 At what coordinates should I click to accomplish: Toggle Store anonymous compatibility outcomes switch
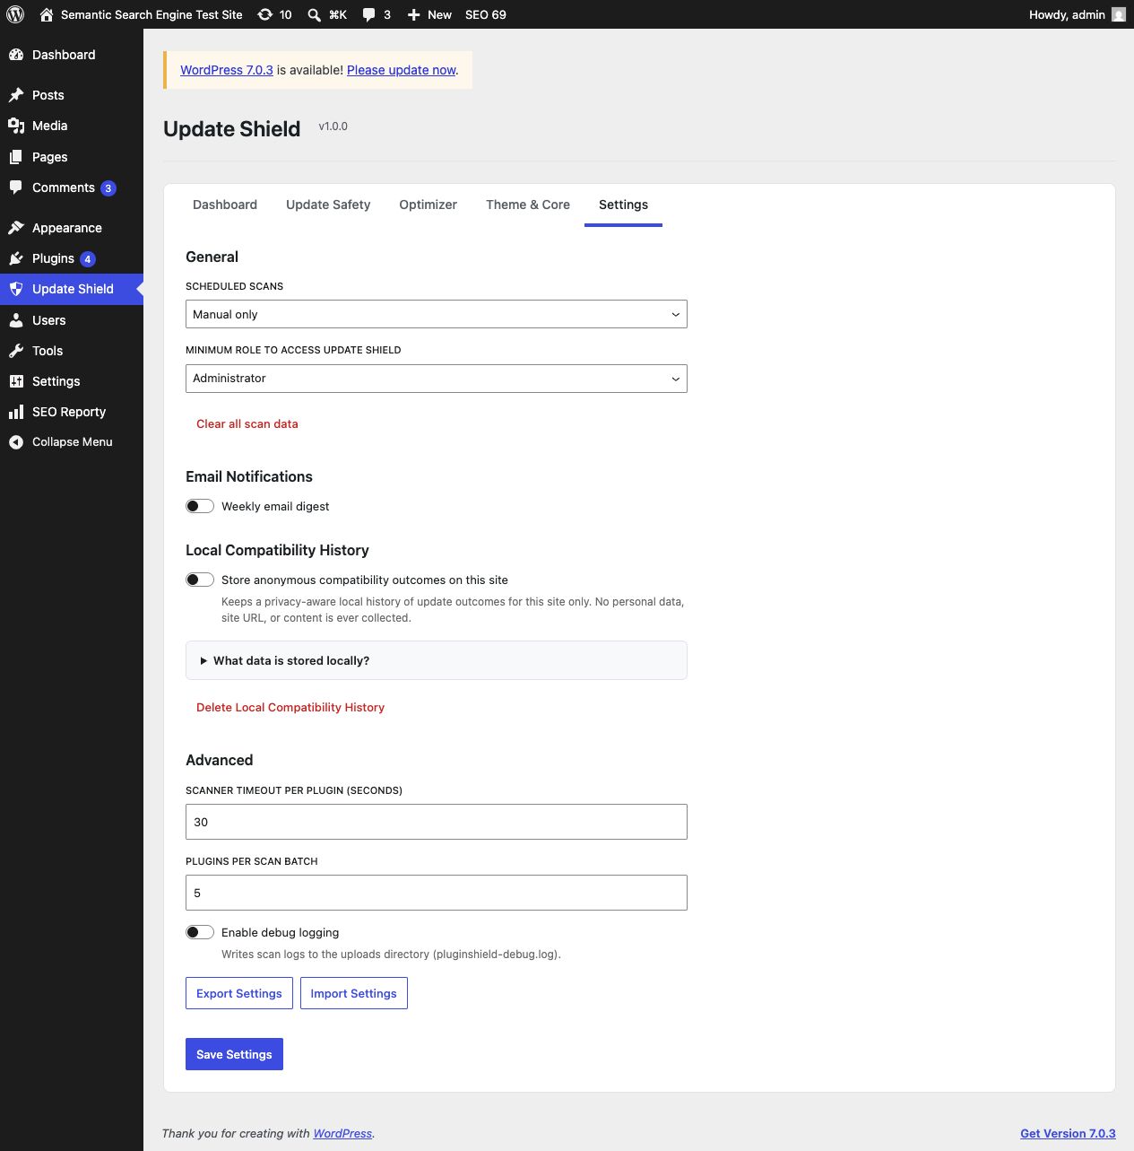coord(200,580)
